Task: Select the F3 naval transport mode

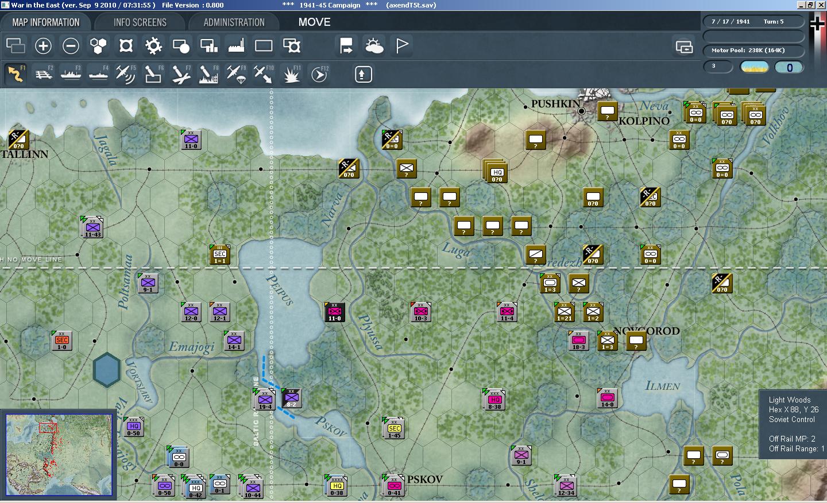Action: (x=71, y=74)
